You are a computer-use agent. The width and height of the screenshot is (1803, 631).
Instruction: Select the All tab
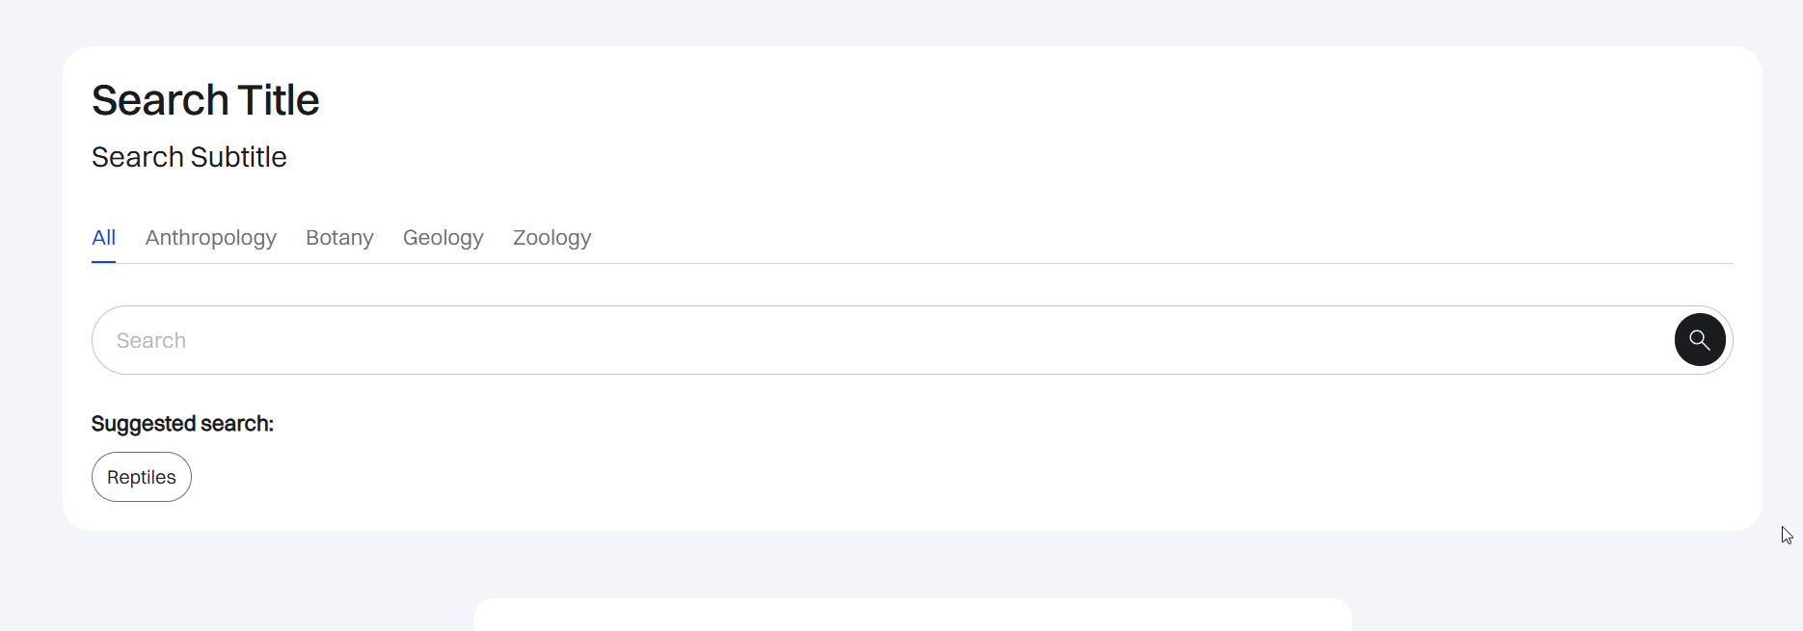pos(103,238)
